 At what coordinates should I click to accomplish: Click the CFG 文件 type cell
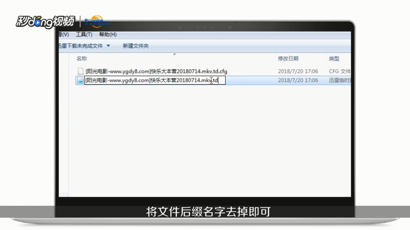tap(340, 71)
